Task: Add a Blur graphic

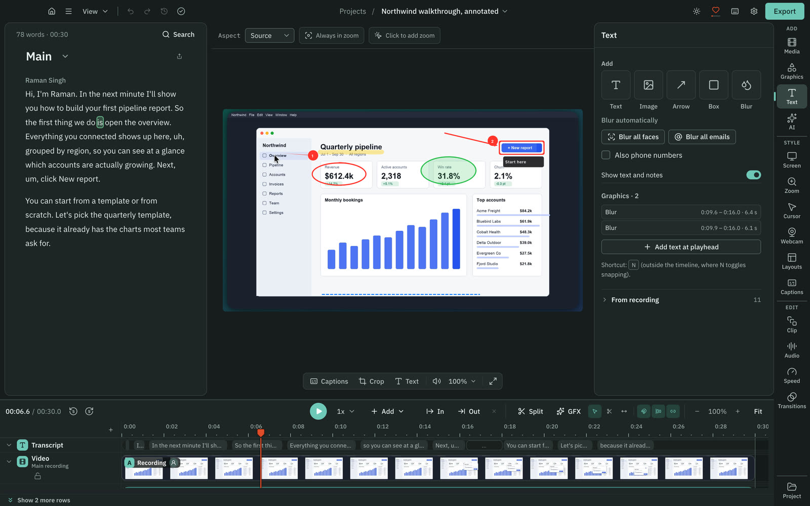Action: coord(746,85)
